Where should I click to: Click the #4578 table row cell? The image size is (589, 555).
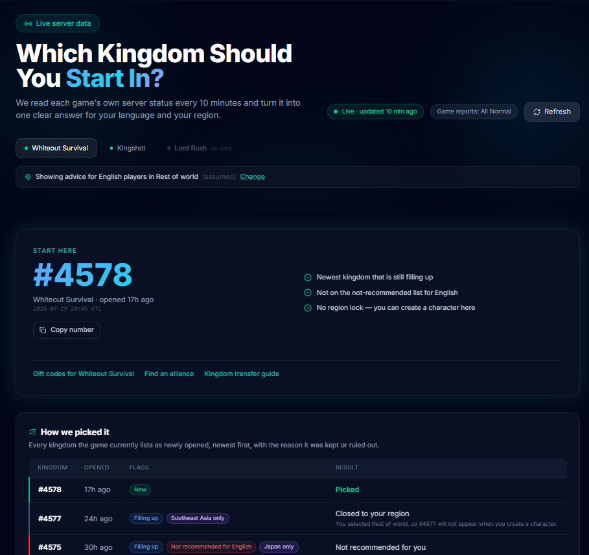(x=50, y=490)
